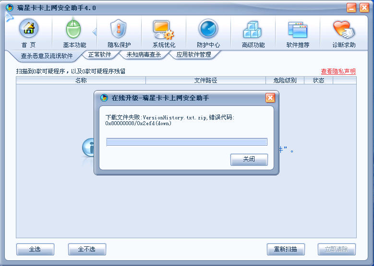Screen dimensions: 374x266
Task: Click the 全不选 button
Action: 87,249
